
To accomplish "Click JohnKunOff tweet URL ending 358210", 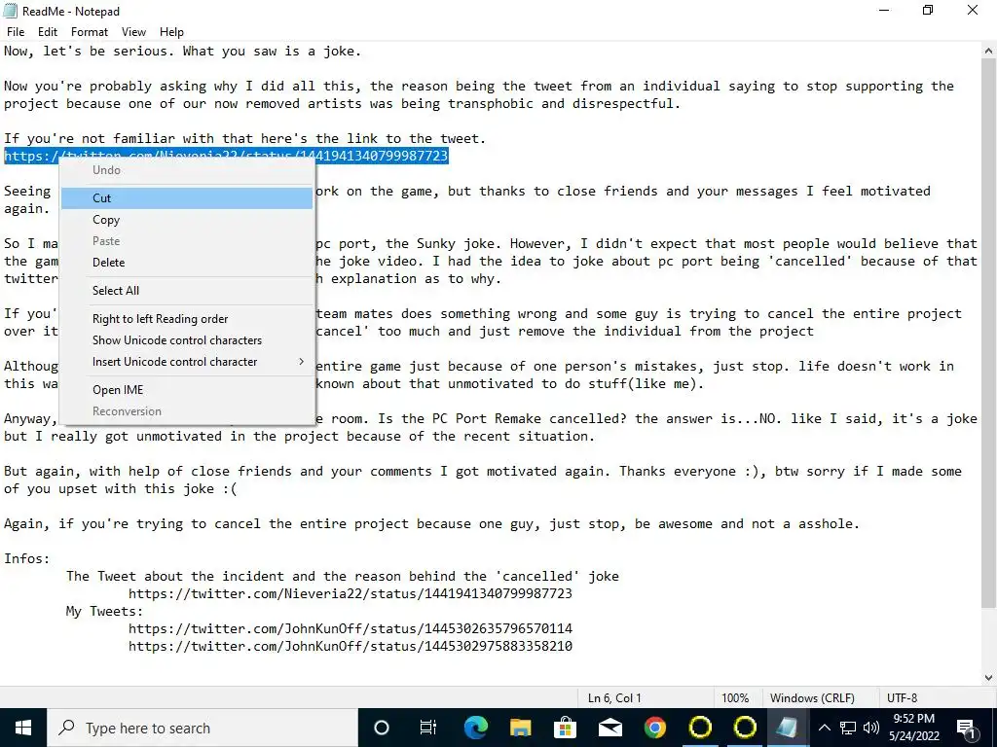I will 351,646.
